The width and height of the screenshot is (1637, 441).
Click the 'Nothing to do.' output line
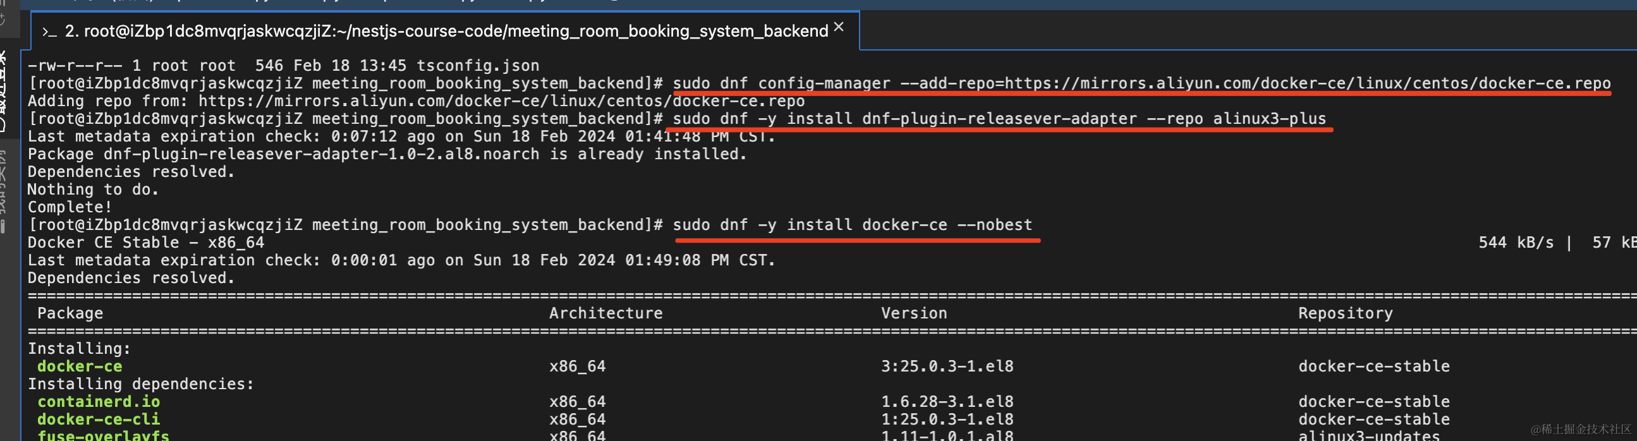[93, 190]
